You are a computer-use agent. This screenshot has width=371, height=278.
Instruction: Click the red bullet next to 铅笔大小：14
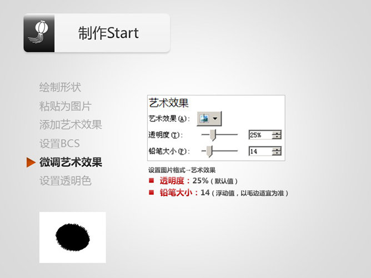(151, 193)
